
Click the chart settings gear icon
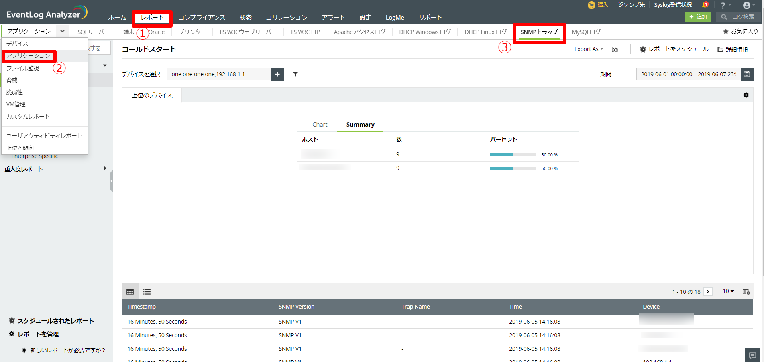pos(746,95)
